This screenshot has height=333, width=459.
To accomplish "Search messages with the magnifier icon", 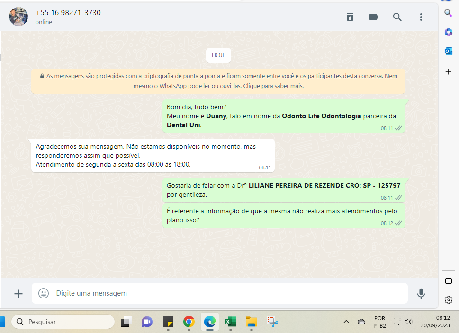I will pos(397,17).
